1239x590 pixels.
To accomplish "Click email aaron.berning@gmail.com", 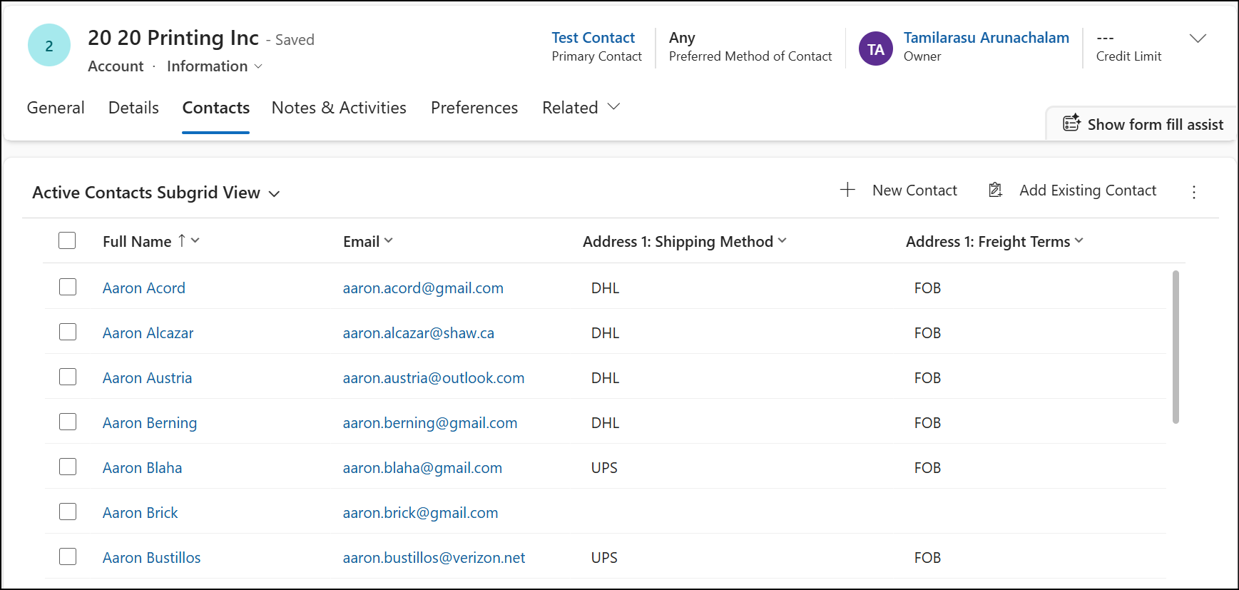I will (x=430, y=422).
